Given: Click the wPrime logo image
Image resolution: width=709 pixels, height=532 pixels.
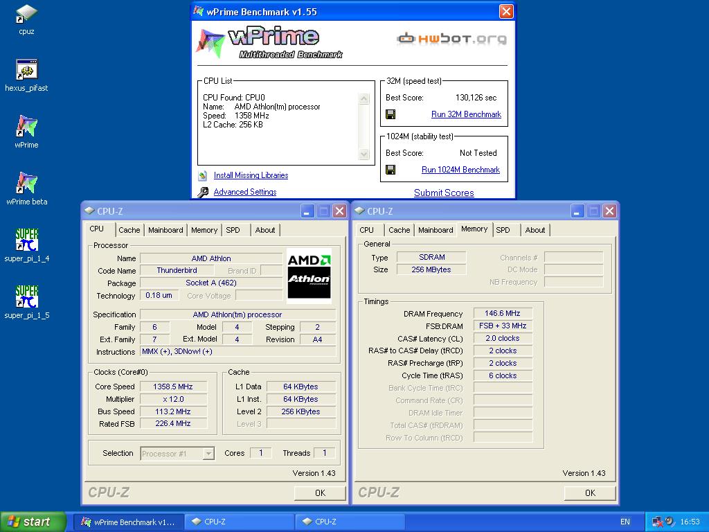Looking at the screenshot, I should [269, 42].
